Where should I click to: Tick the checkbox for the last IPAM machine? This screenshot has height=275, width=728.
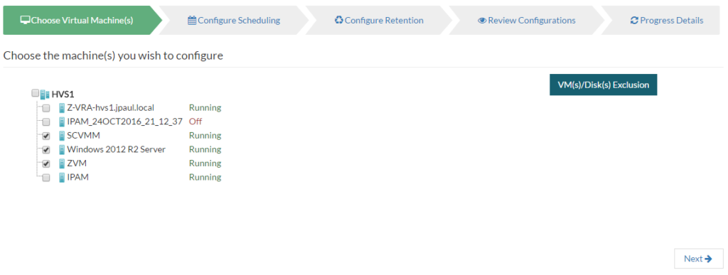[46, 178]
